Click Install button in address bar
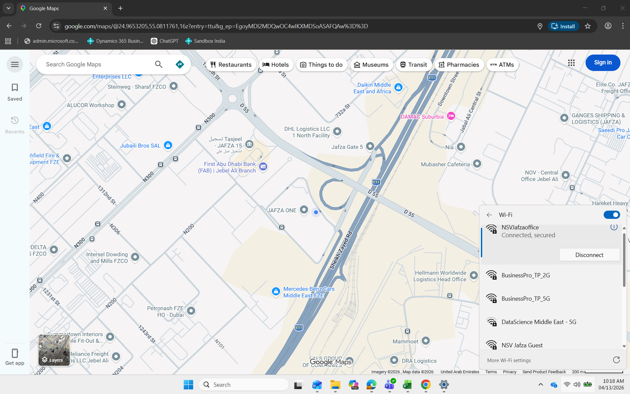 click(x=563, y=26)
